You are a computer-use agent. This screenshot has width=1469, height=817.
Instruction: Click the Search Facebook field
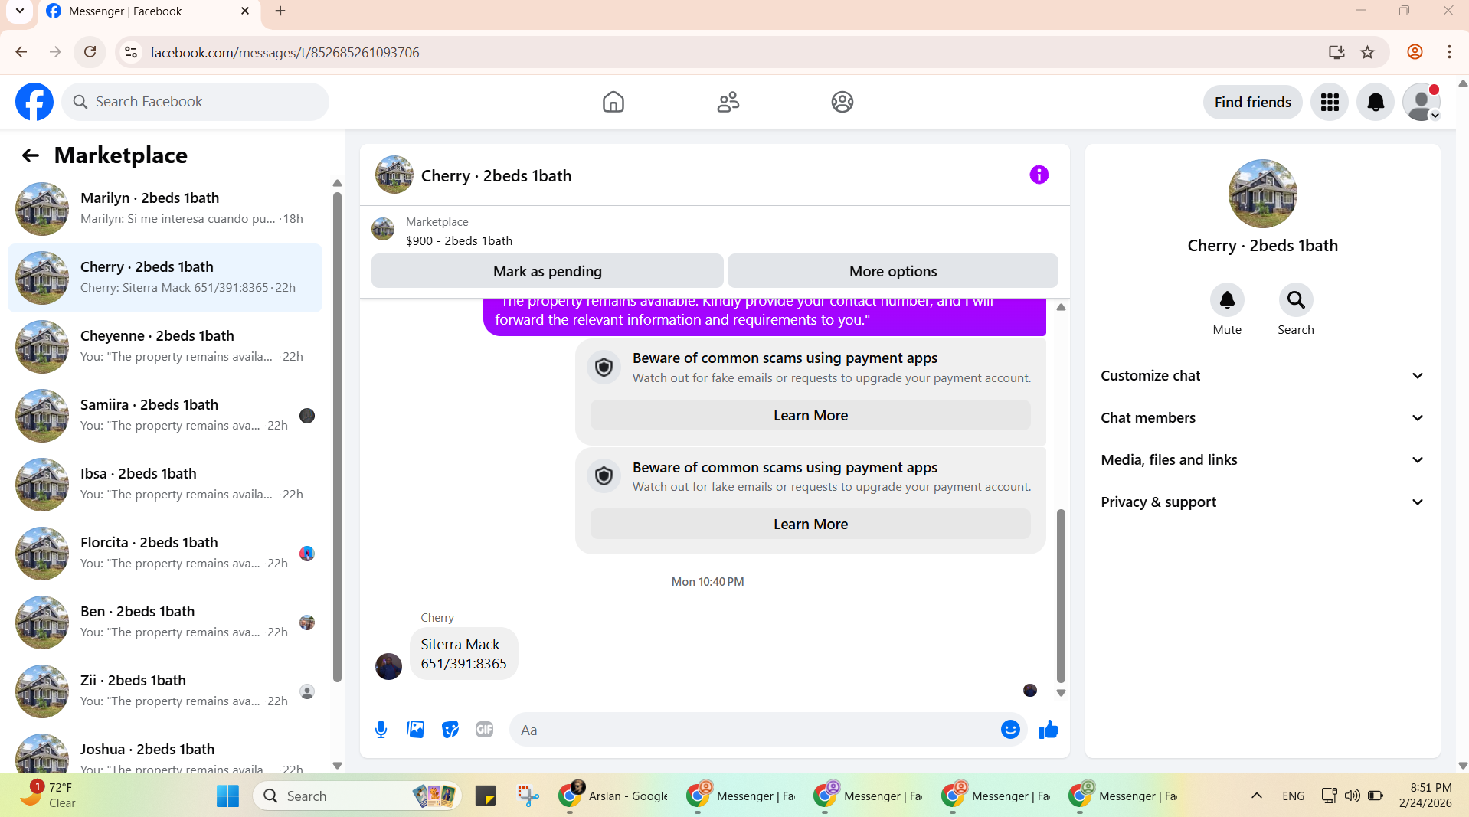click(195, 102)
